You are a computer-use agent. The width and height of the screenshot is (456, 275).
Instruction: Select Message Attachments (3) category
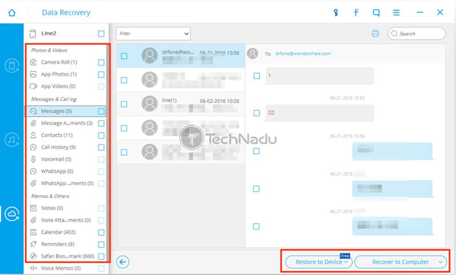click(67, 123)
